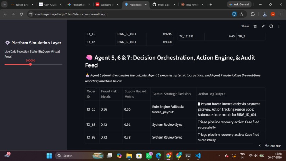Open the Extensions puzzle icon
Image resolution: width=286 pixels, height=161 pixels.
tap(253, 14)
